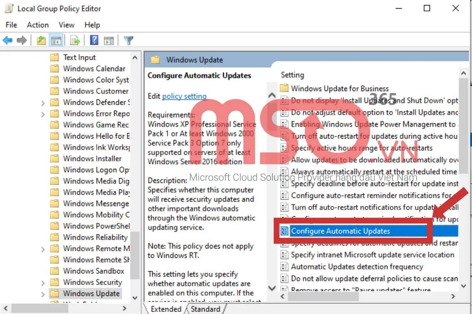Image resolution: width=472 pixels, height=314 pixels.
Task: Switch to the Extended tab
Action: [x=166, y=309]
